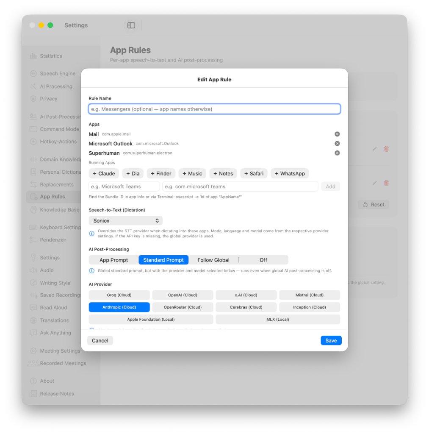
Task: Select App Rules in sidebar
Action: 53,197
